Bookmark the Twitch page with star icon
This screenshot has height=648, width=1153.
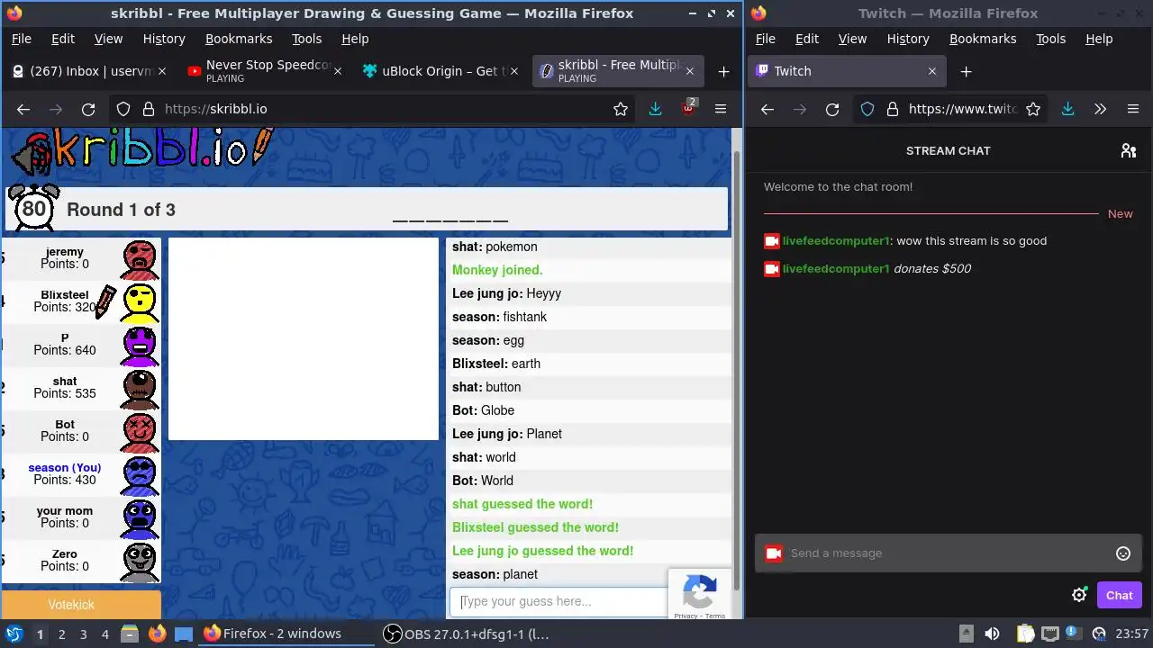click(x=1033, y=109)
